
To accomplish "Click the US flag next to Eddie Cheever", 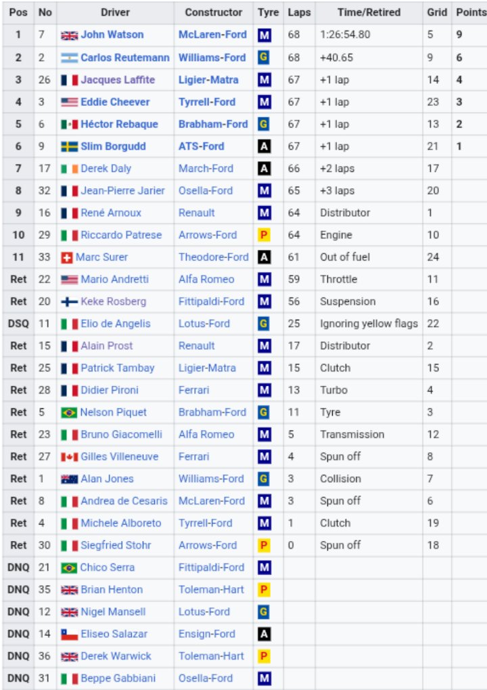I will coord(69,102).
